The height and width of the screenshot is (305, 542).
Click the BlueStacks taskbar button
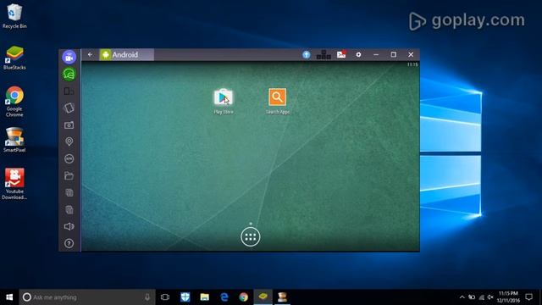tap(263, 297)
